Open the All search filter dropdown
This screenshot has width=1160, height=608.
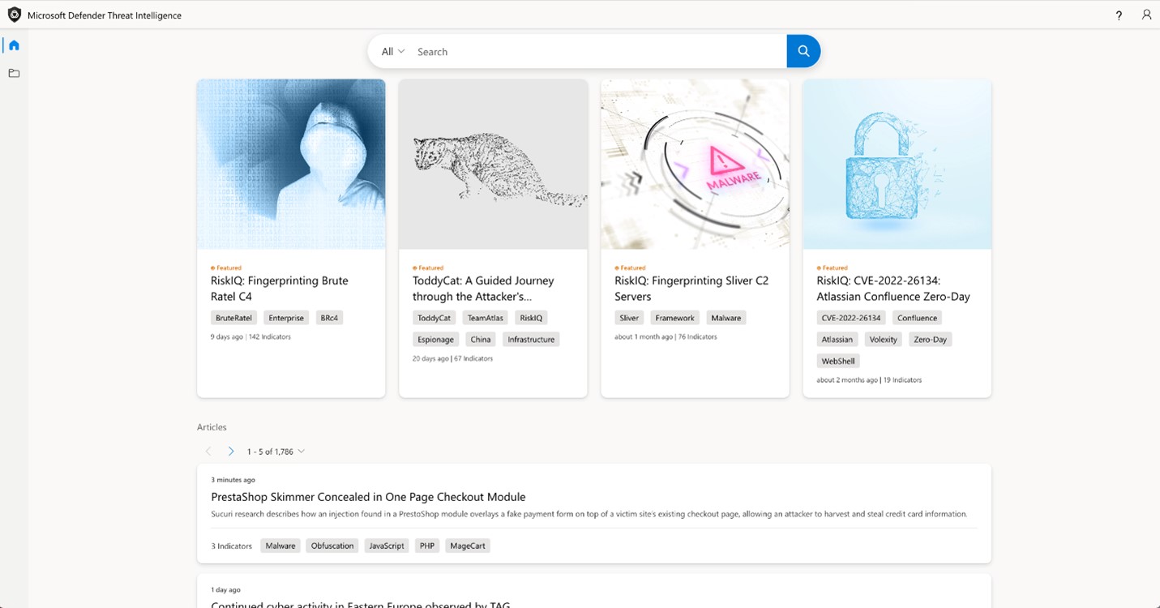click(x=392, y=51)
